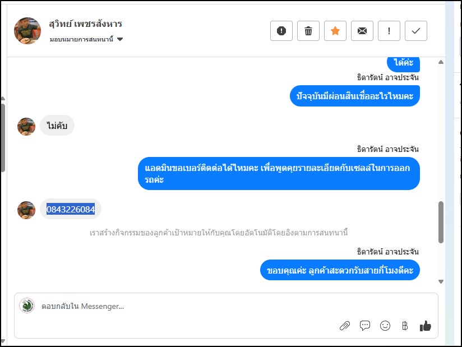Click the Baht payment request icon
Screen dimensions: 462x347
coord(405,326)
